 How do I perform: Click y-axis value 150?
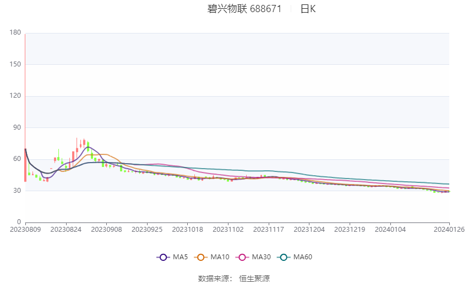coord(15,64)
